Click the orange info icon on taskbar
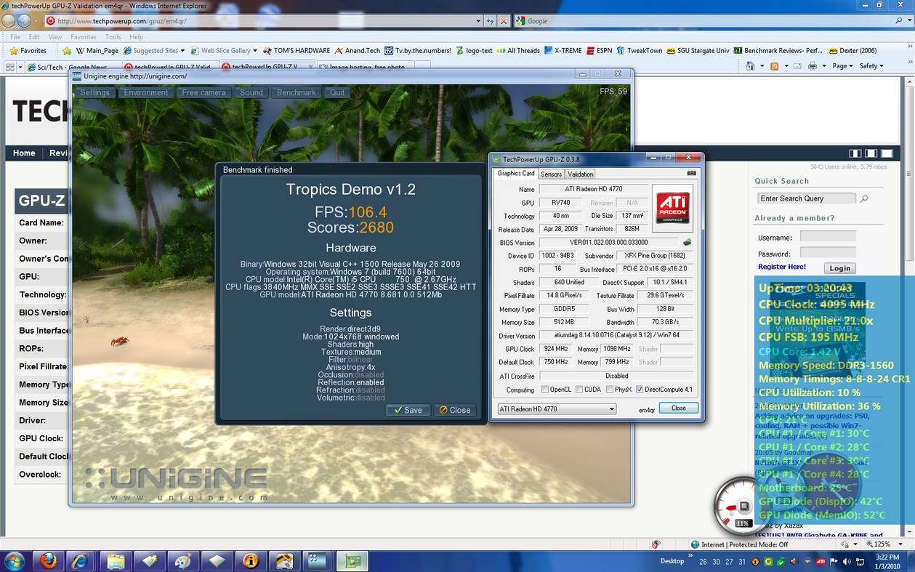The width and height of the screenshot is (915, 572). coord(251,561)
